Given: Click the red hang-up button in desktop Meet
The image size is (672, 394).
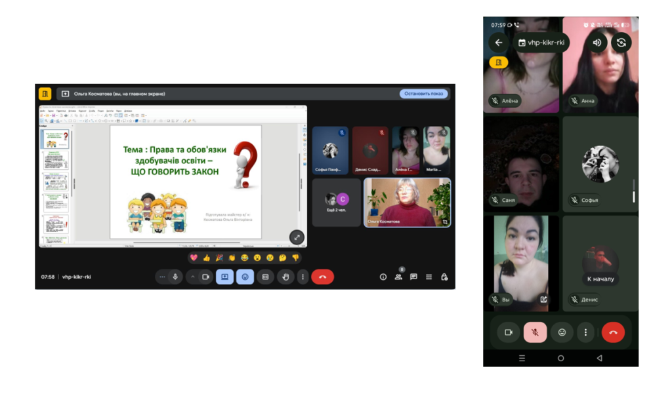Looking at the screenshot, I should [322, 277].
